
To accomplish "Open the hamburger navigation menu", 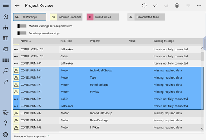I will 6,5.
